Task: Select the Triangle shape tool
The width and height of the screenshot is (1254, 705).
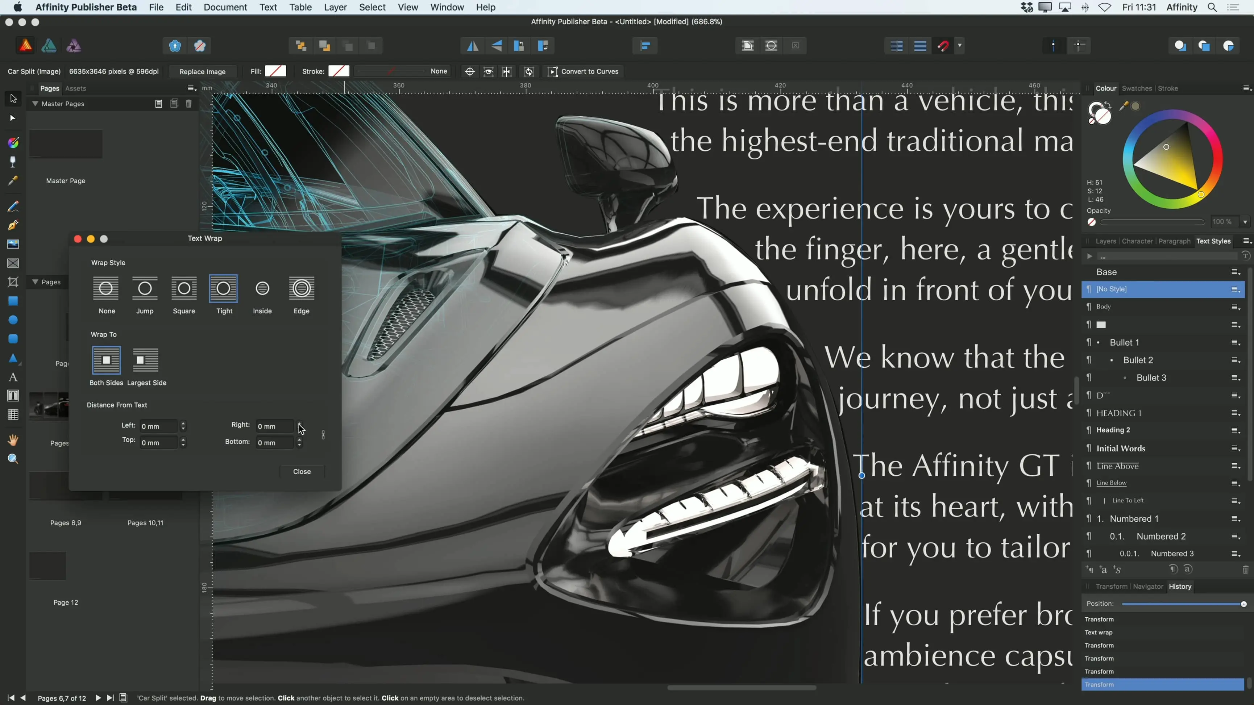Action: click(x=13, y=359)
